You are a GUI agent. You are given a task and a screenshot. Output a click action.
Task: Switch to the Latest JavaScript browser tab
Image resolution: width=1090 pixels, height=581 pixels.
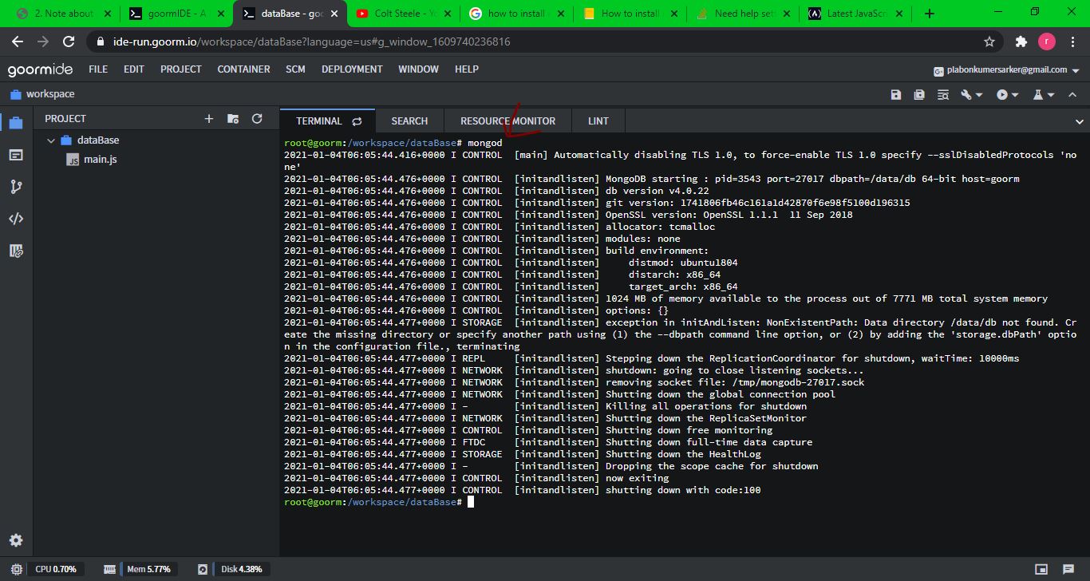click(x=856, y=14)
